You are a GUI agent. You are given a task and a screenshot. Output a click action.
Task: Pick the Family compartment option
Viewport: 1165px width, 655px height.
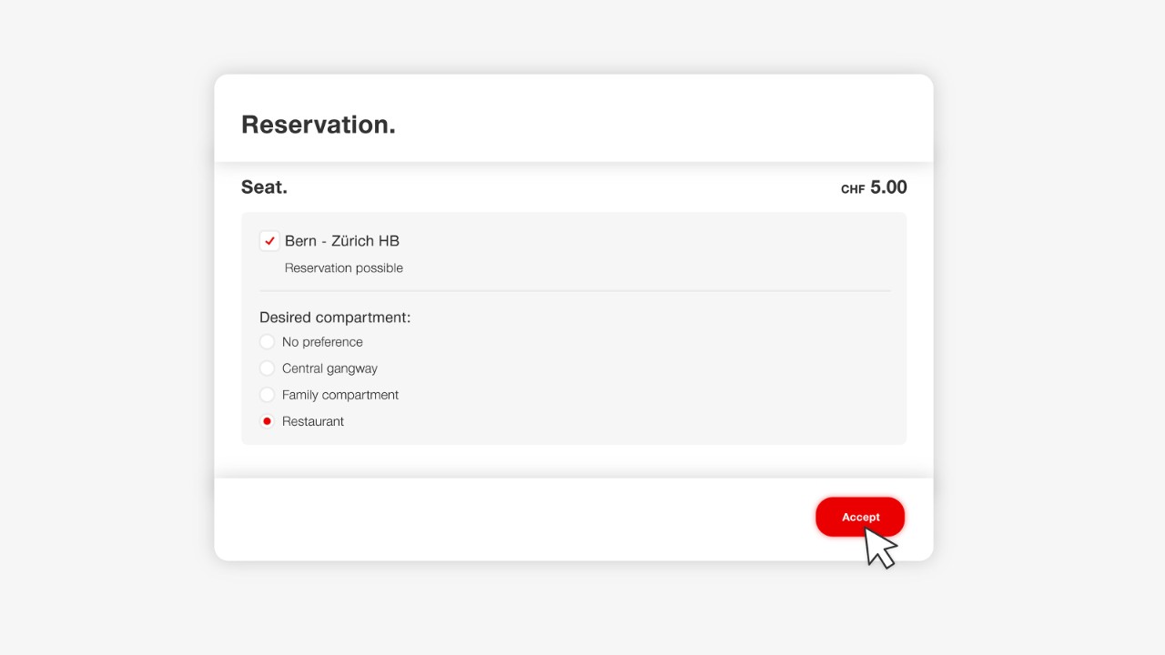(267, 395)
